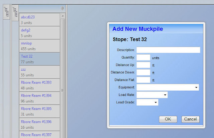
Task: Open the Load Grade dropdown
Action: (x=147, y=102)
